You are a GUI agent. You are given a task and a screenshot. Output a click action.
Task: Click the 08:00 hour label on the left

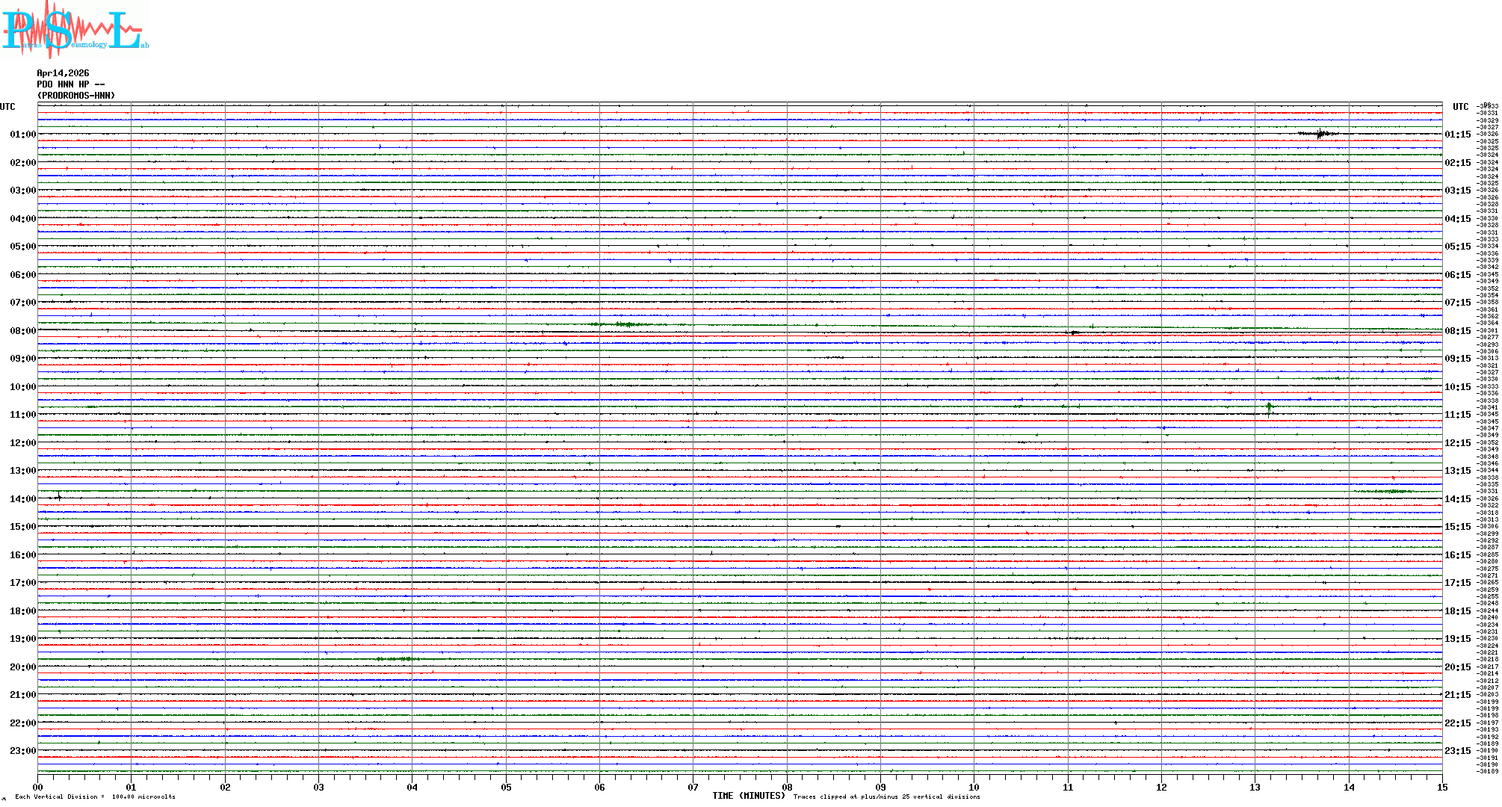tap(22, 331)
